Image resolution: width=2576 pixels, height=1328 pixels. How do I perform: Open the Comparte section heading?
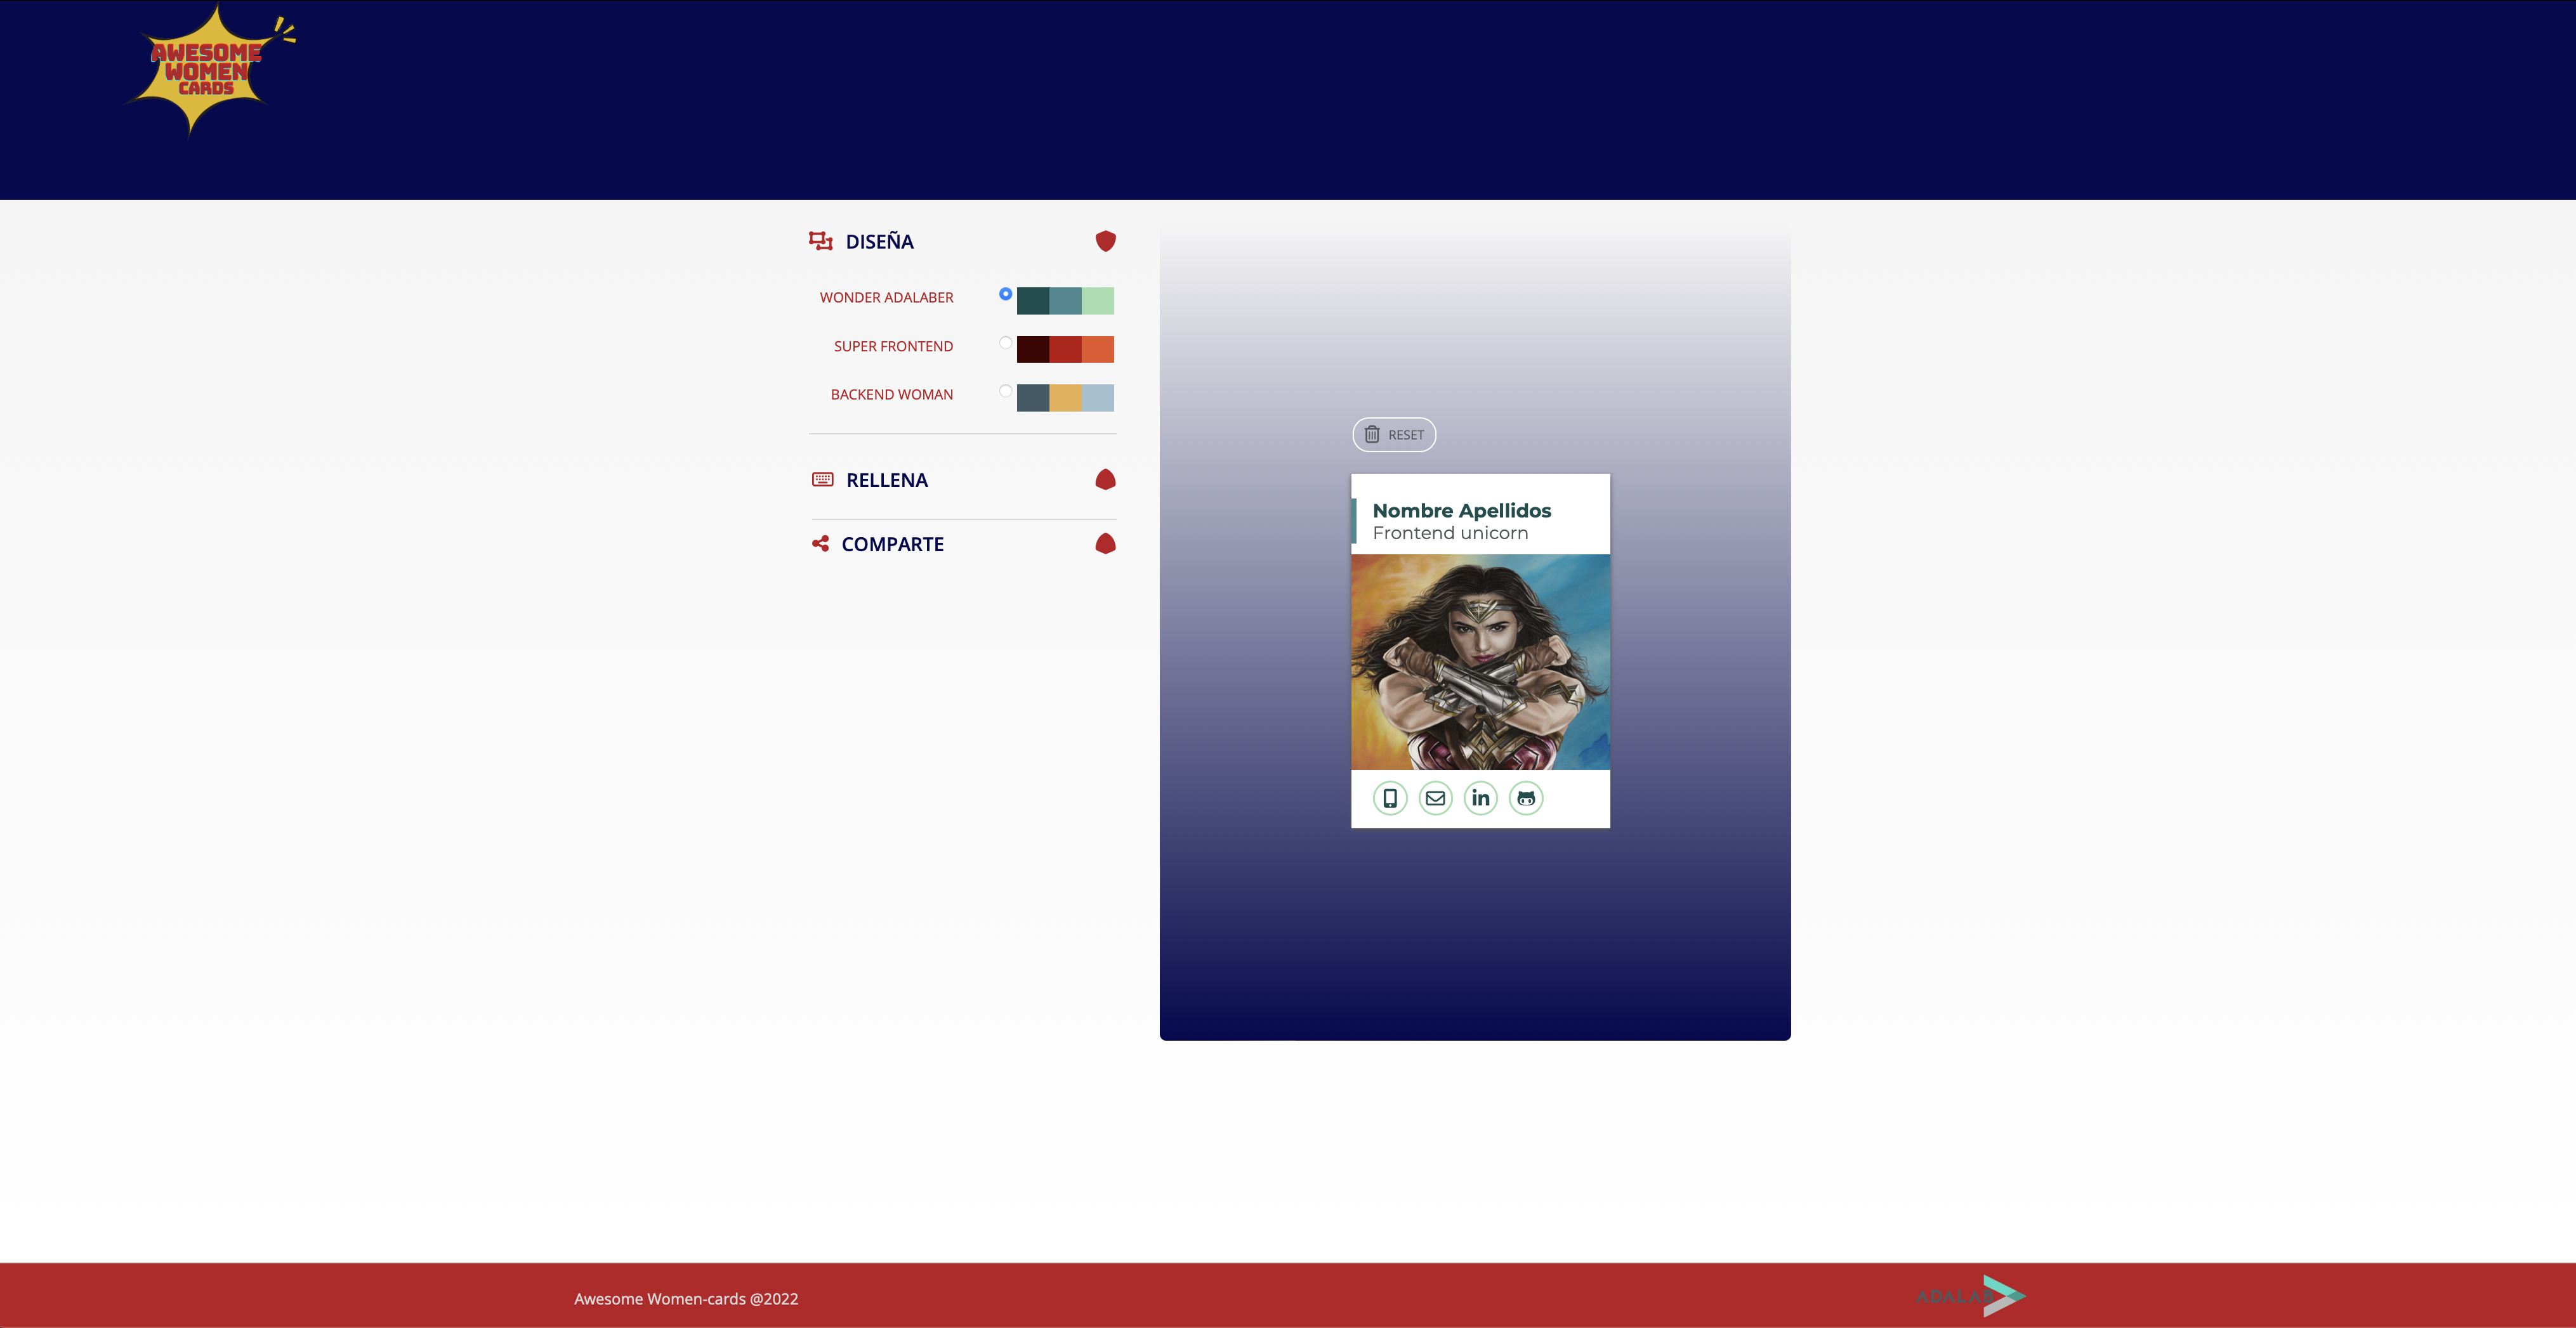point(892,544)
